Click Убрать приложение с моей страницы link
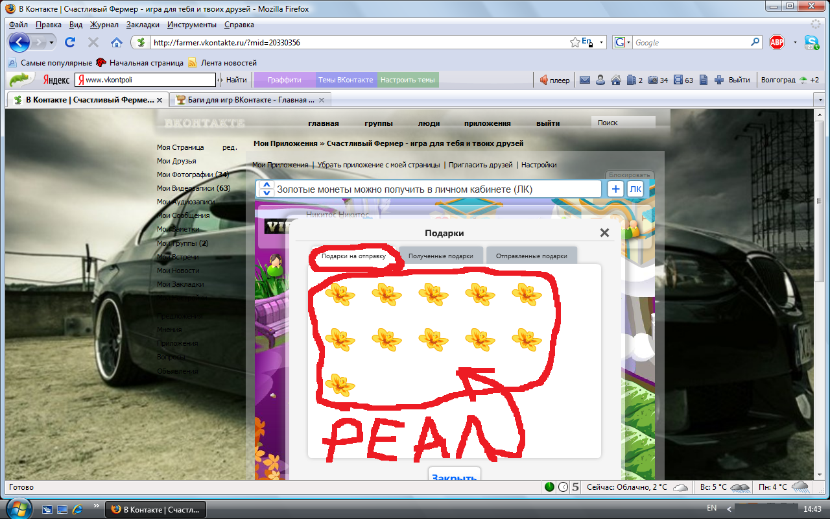The width and height of the screenshot is (830, 519). [x=379, y=165]
